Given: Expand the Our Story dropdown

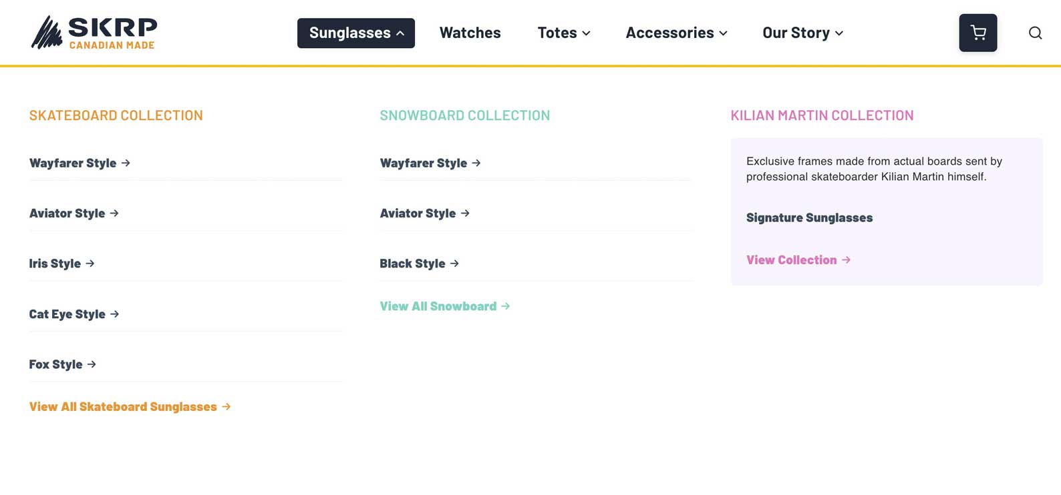Looking at the screenshot, I should (802, 33).
